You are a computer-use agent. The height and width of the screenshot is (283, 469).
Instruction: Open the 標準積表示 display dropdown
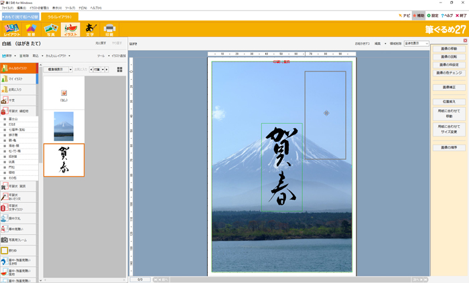pyautogui.click(x=58, y=69)
